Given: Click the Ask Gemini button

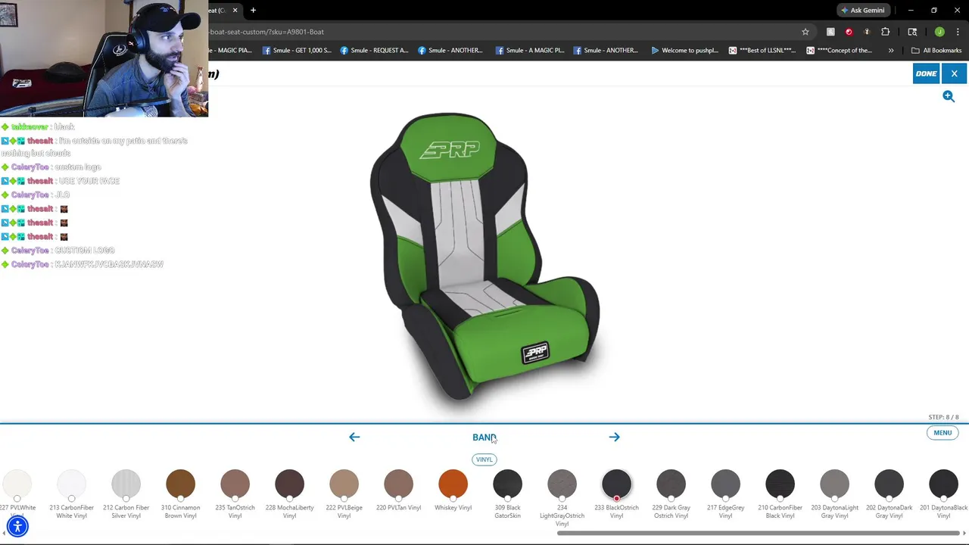Looking at the screenshot, I should tap(862, 10).
